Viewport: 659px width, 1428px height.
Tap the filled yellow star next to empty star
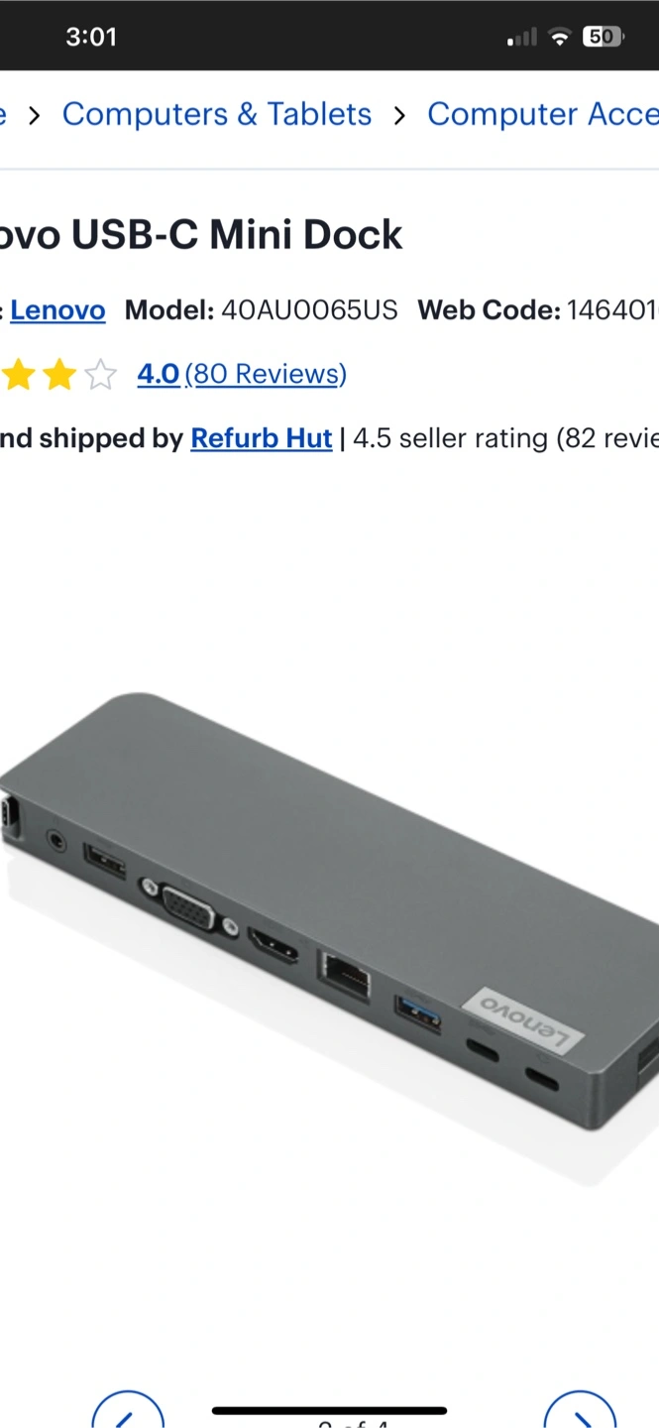pos(59,375)
